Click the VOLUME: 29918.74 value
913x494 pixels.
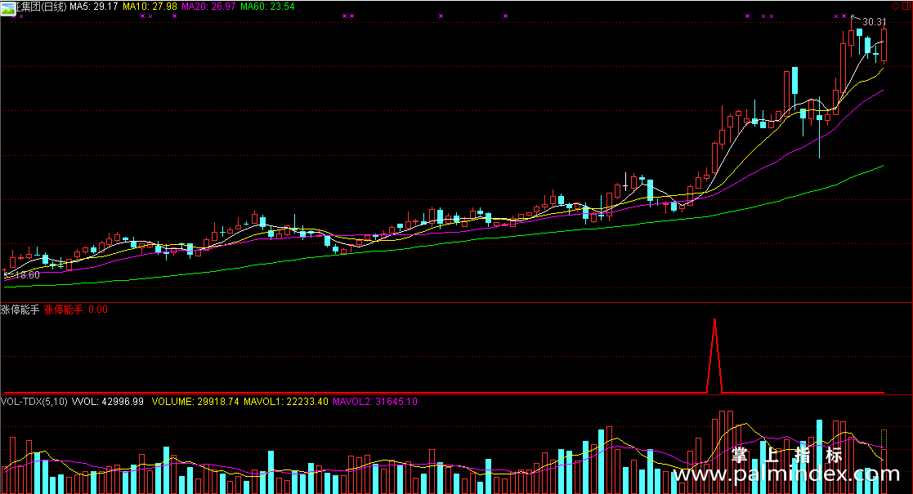coord(195,402)
